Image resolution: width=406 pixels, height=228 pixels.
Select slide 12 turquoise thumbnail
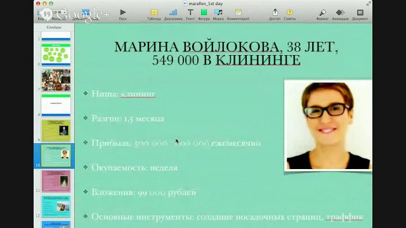click(x=56, y=206)
